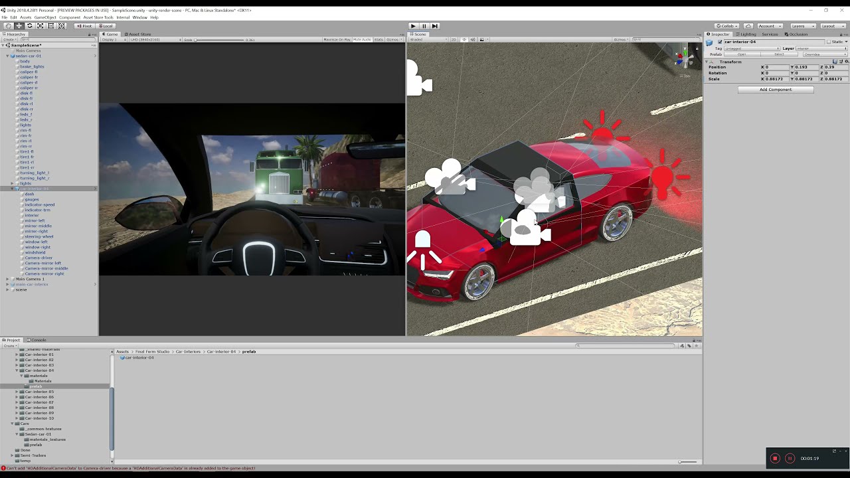Click the Scene orientation gizmo
The image size is (850, 478).
(683, 58)
